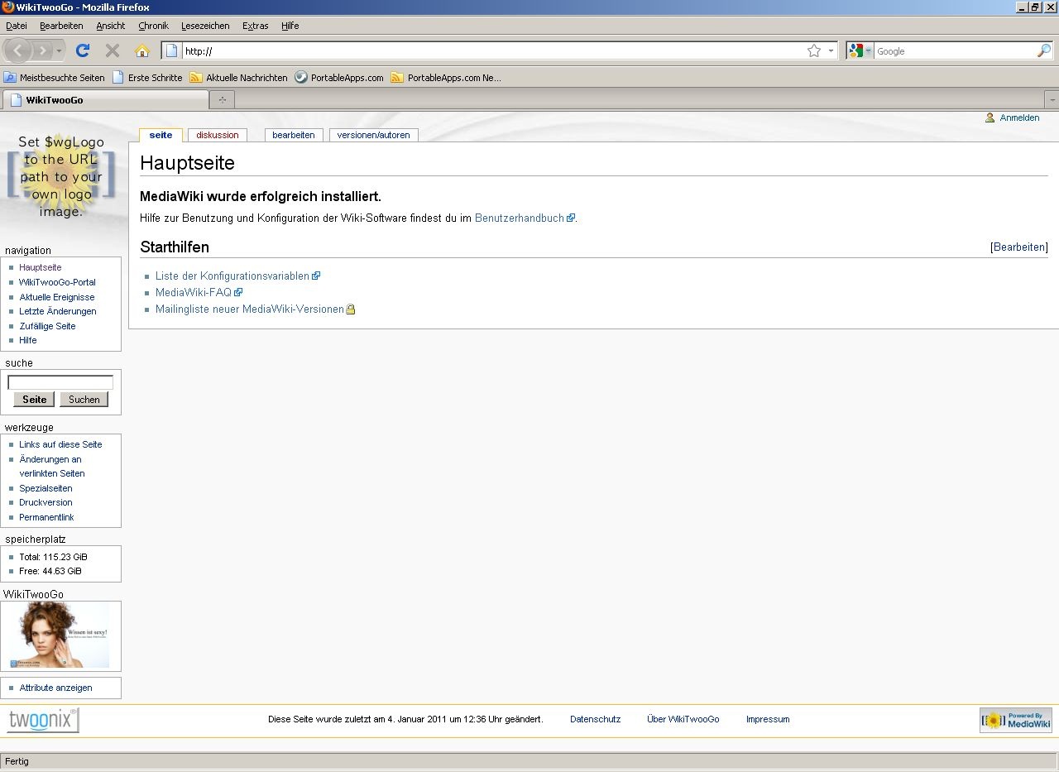Switch to the seite wiki tab
The width and height of the screenshot is (1059, 772).
161,135
